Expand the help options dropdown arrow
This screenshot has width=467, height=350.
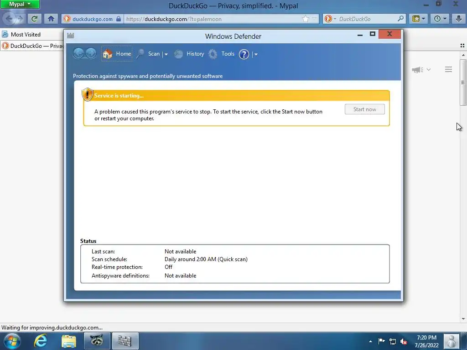[x=256, y=55]
